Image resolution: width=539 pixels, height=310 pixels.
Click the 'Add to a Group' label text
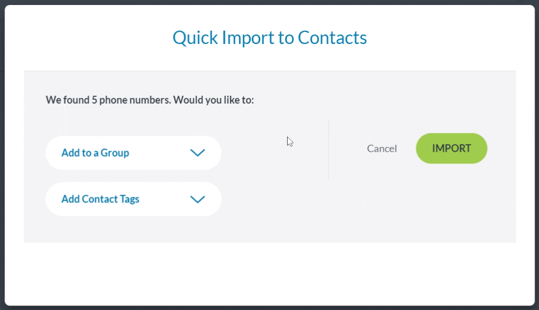pyautogui.click(x=95, y=153)
